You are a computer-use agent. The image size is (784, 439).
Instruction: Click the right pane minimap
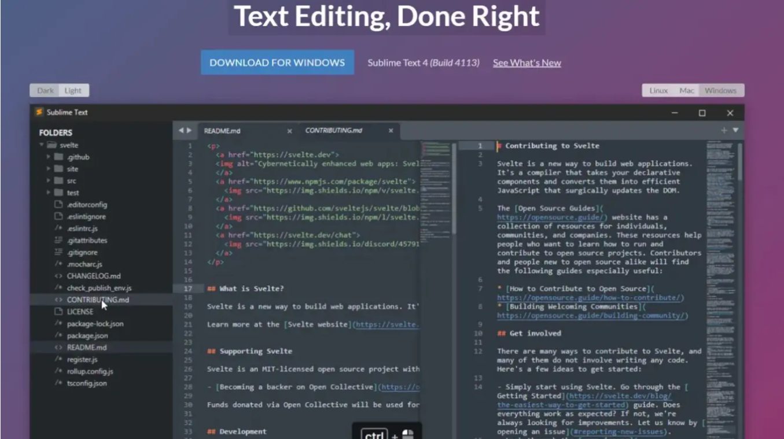coord(721,289)
